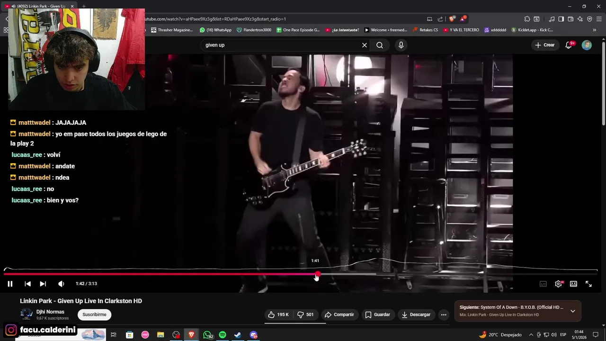This screenshot has height=341, width=606.
Task: Show hidden bookmarks with the chevron
Action: click(594, 30)
